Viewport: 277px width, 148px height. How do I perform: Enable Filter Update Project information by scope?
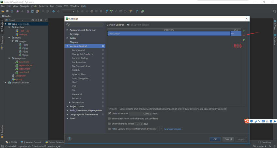pyautogui.click(x=110, y=129)
